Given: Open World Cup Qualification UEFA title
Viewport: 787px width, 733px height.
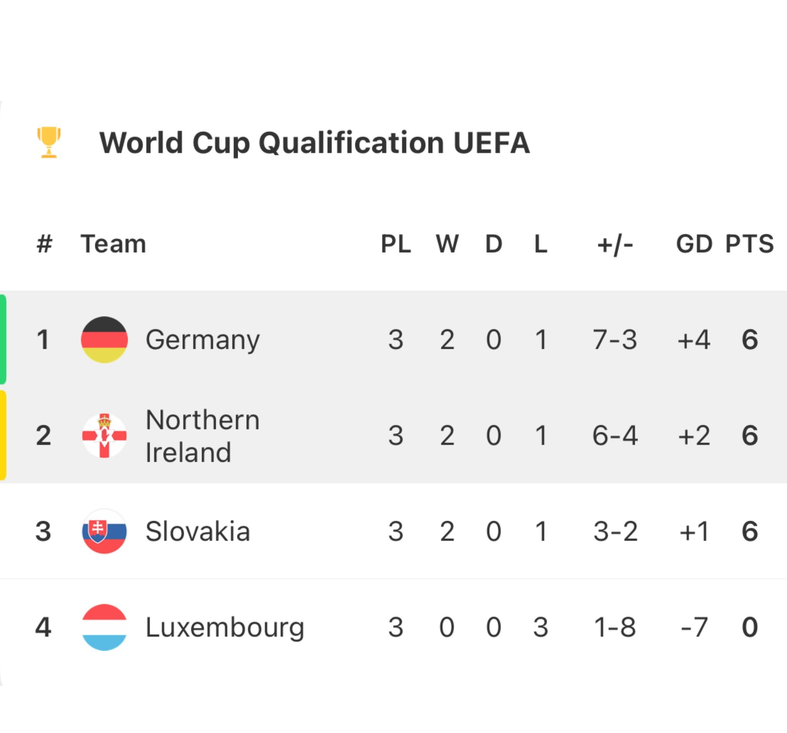Looking at the screenshot, I should tap(314, 143).
